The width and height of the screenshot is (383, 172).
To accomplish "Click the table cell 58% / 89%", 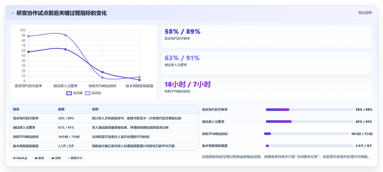I will 66,118.
